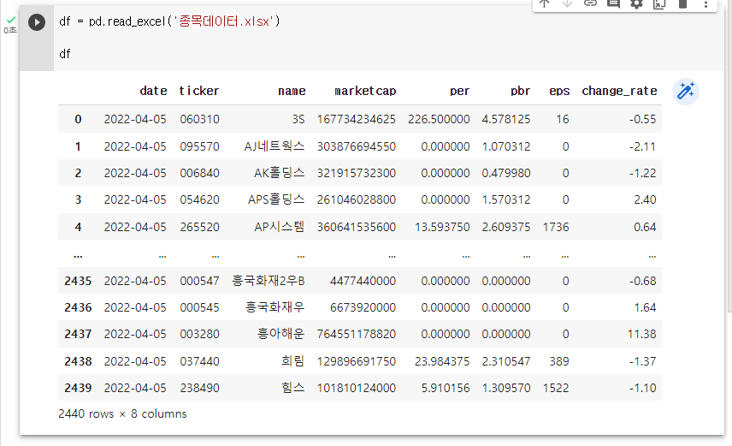Select the '힘스' name cell
The height and width of the screenshot is (446, 732).
[292, 388]
